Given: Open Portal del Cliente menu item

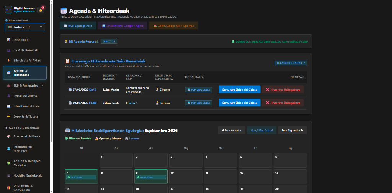Looking at the screenshot, I should coord(25,96).
